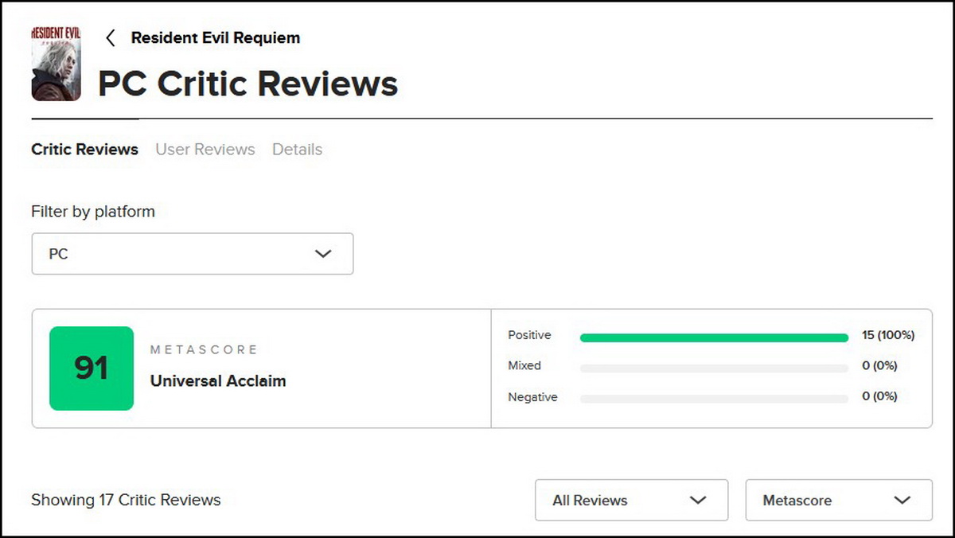Click the Mixed reviews progress bar

point(714,368)
